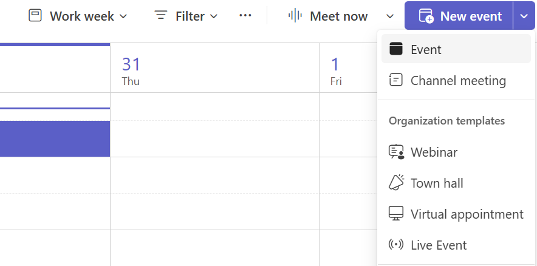Choose Channel meeting menu entry

[456, 80]
